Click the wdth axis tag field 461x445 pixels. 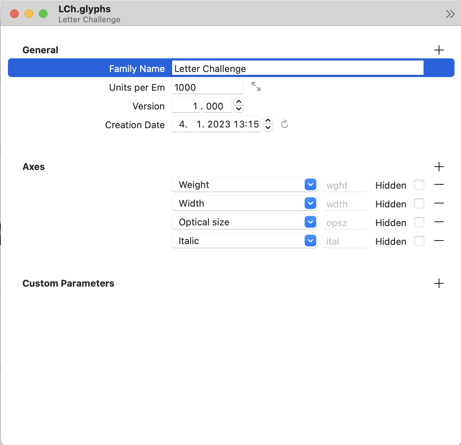345,204
